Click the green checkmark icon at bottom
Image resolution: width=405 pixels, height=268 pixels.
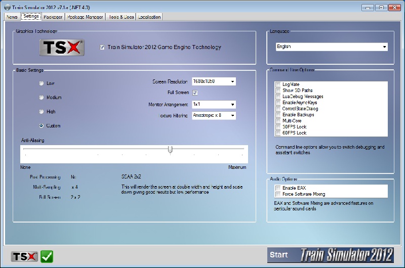pos(47,256)
